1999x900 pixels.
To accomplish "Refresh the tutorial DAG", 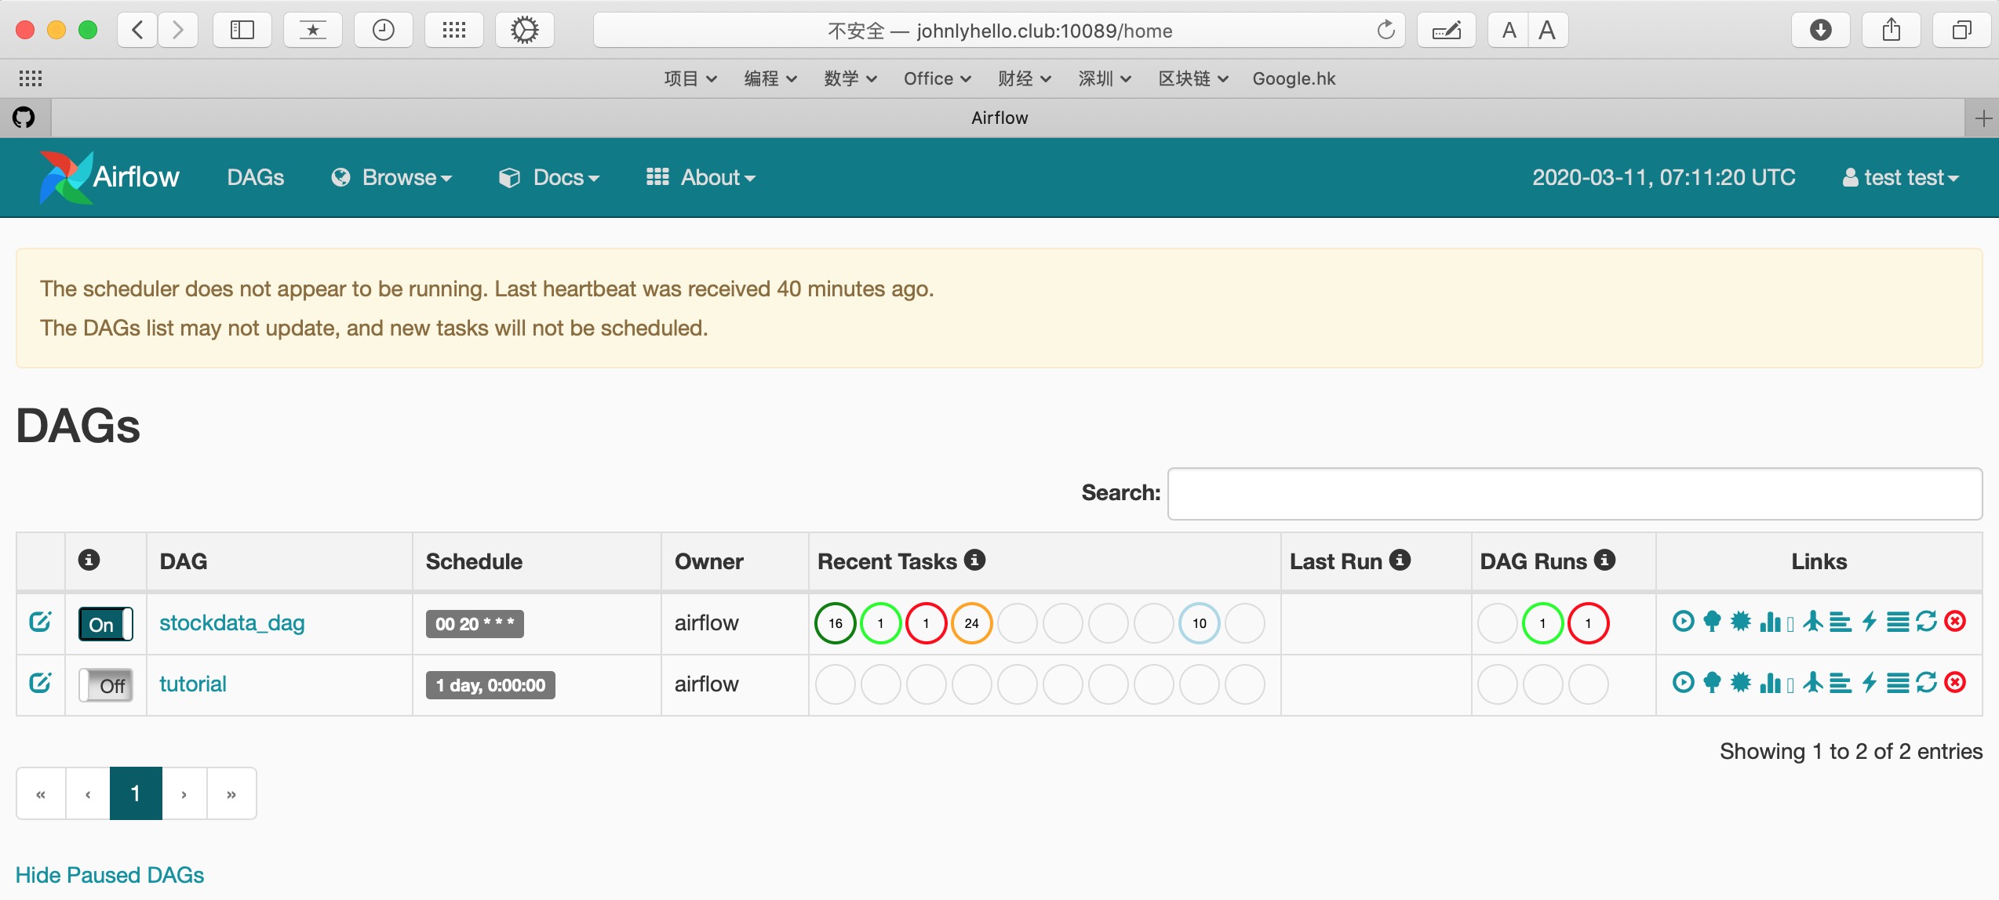I will point(1926,683).
